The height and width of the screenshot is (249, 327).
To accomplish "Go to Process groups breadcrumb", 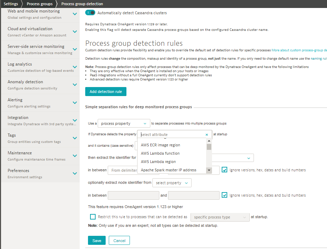I will 39,4.
